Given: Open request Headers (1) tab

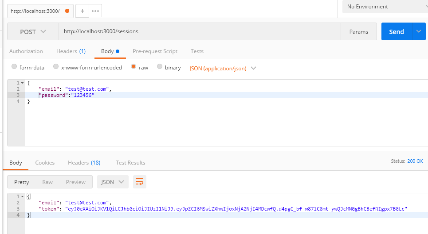Looking at the screenshot, I should tap(71, 51).
